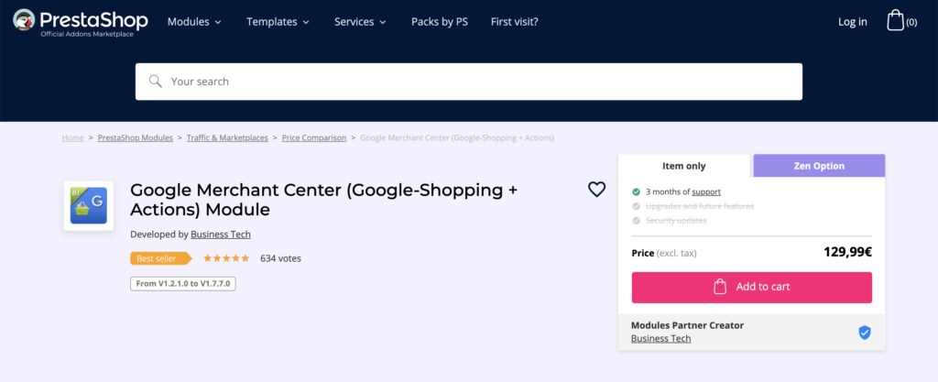Open PrestaShop Modules breadcrumb
The width and height of the screenshot is (938, 382).
(136, 138)
